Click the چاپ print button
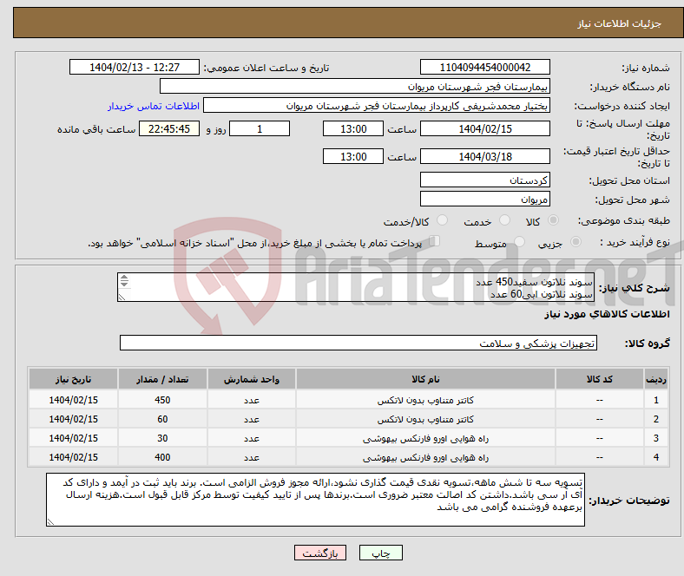The width and height of the screenshot is (684, 576). coord(381,553)
